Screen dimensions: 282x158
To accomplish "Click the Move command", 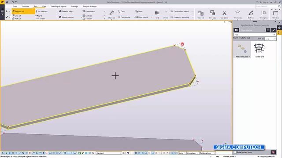I will click(x=139, y=11).
